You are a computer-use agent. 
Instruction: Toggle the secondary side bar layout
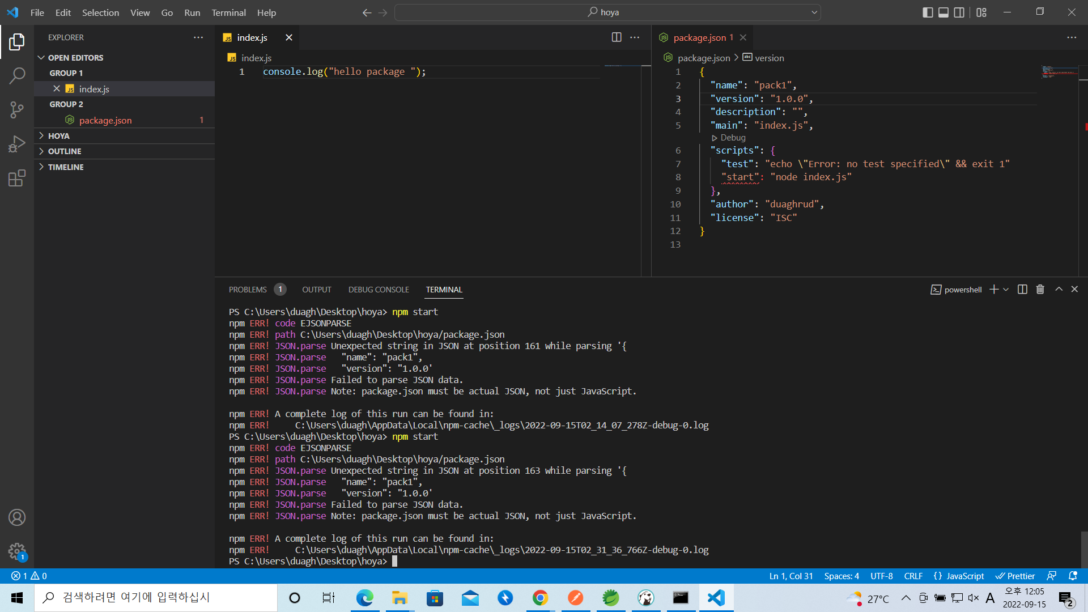(x=959, y=12)
